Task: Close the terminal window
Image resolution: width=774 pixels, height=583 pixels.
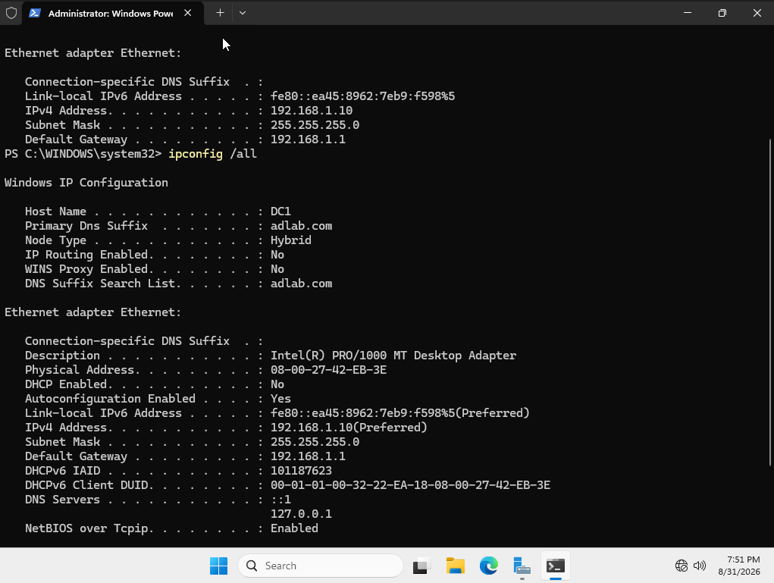Action: click(x=757, y=13)
